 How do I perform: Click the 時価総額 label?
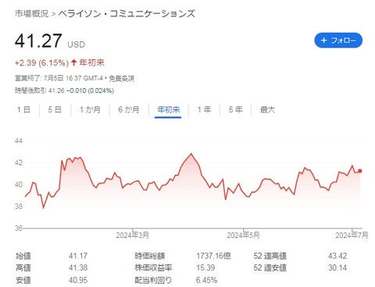click(150, 256)
